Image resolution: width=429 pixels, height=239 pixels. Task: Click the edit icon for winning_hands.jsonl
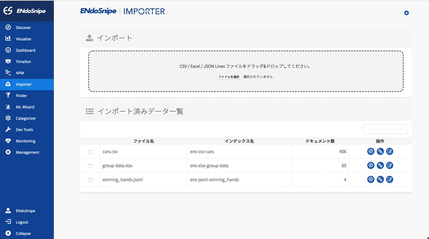coord(390,179)
